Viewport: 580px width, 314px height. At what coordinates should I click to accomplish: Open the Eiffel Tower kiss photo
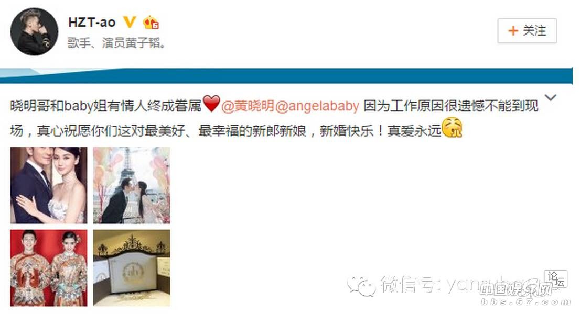(132, 185)
